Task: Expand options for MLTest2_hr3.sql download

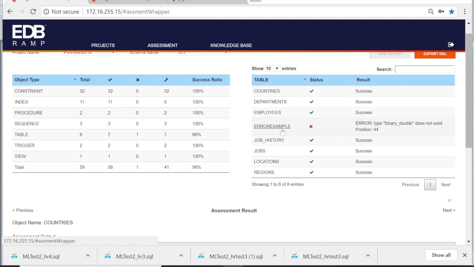Action: pyautogui.click(x=181, y=256)
